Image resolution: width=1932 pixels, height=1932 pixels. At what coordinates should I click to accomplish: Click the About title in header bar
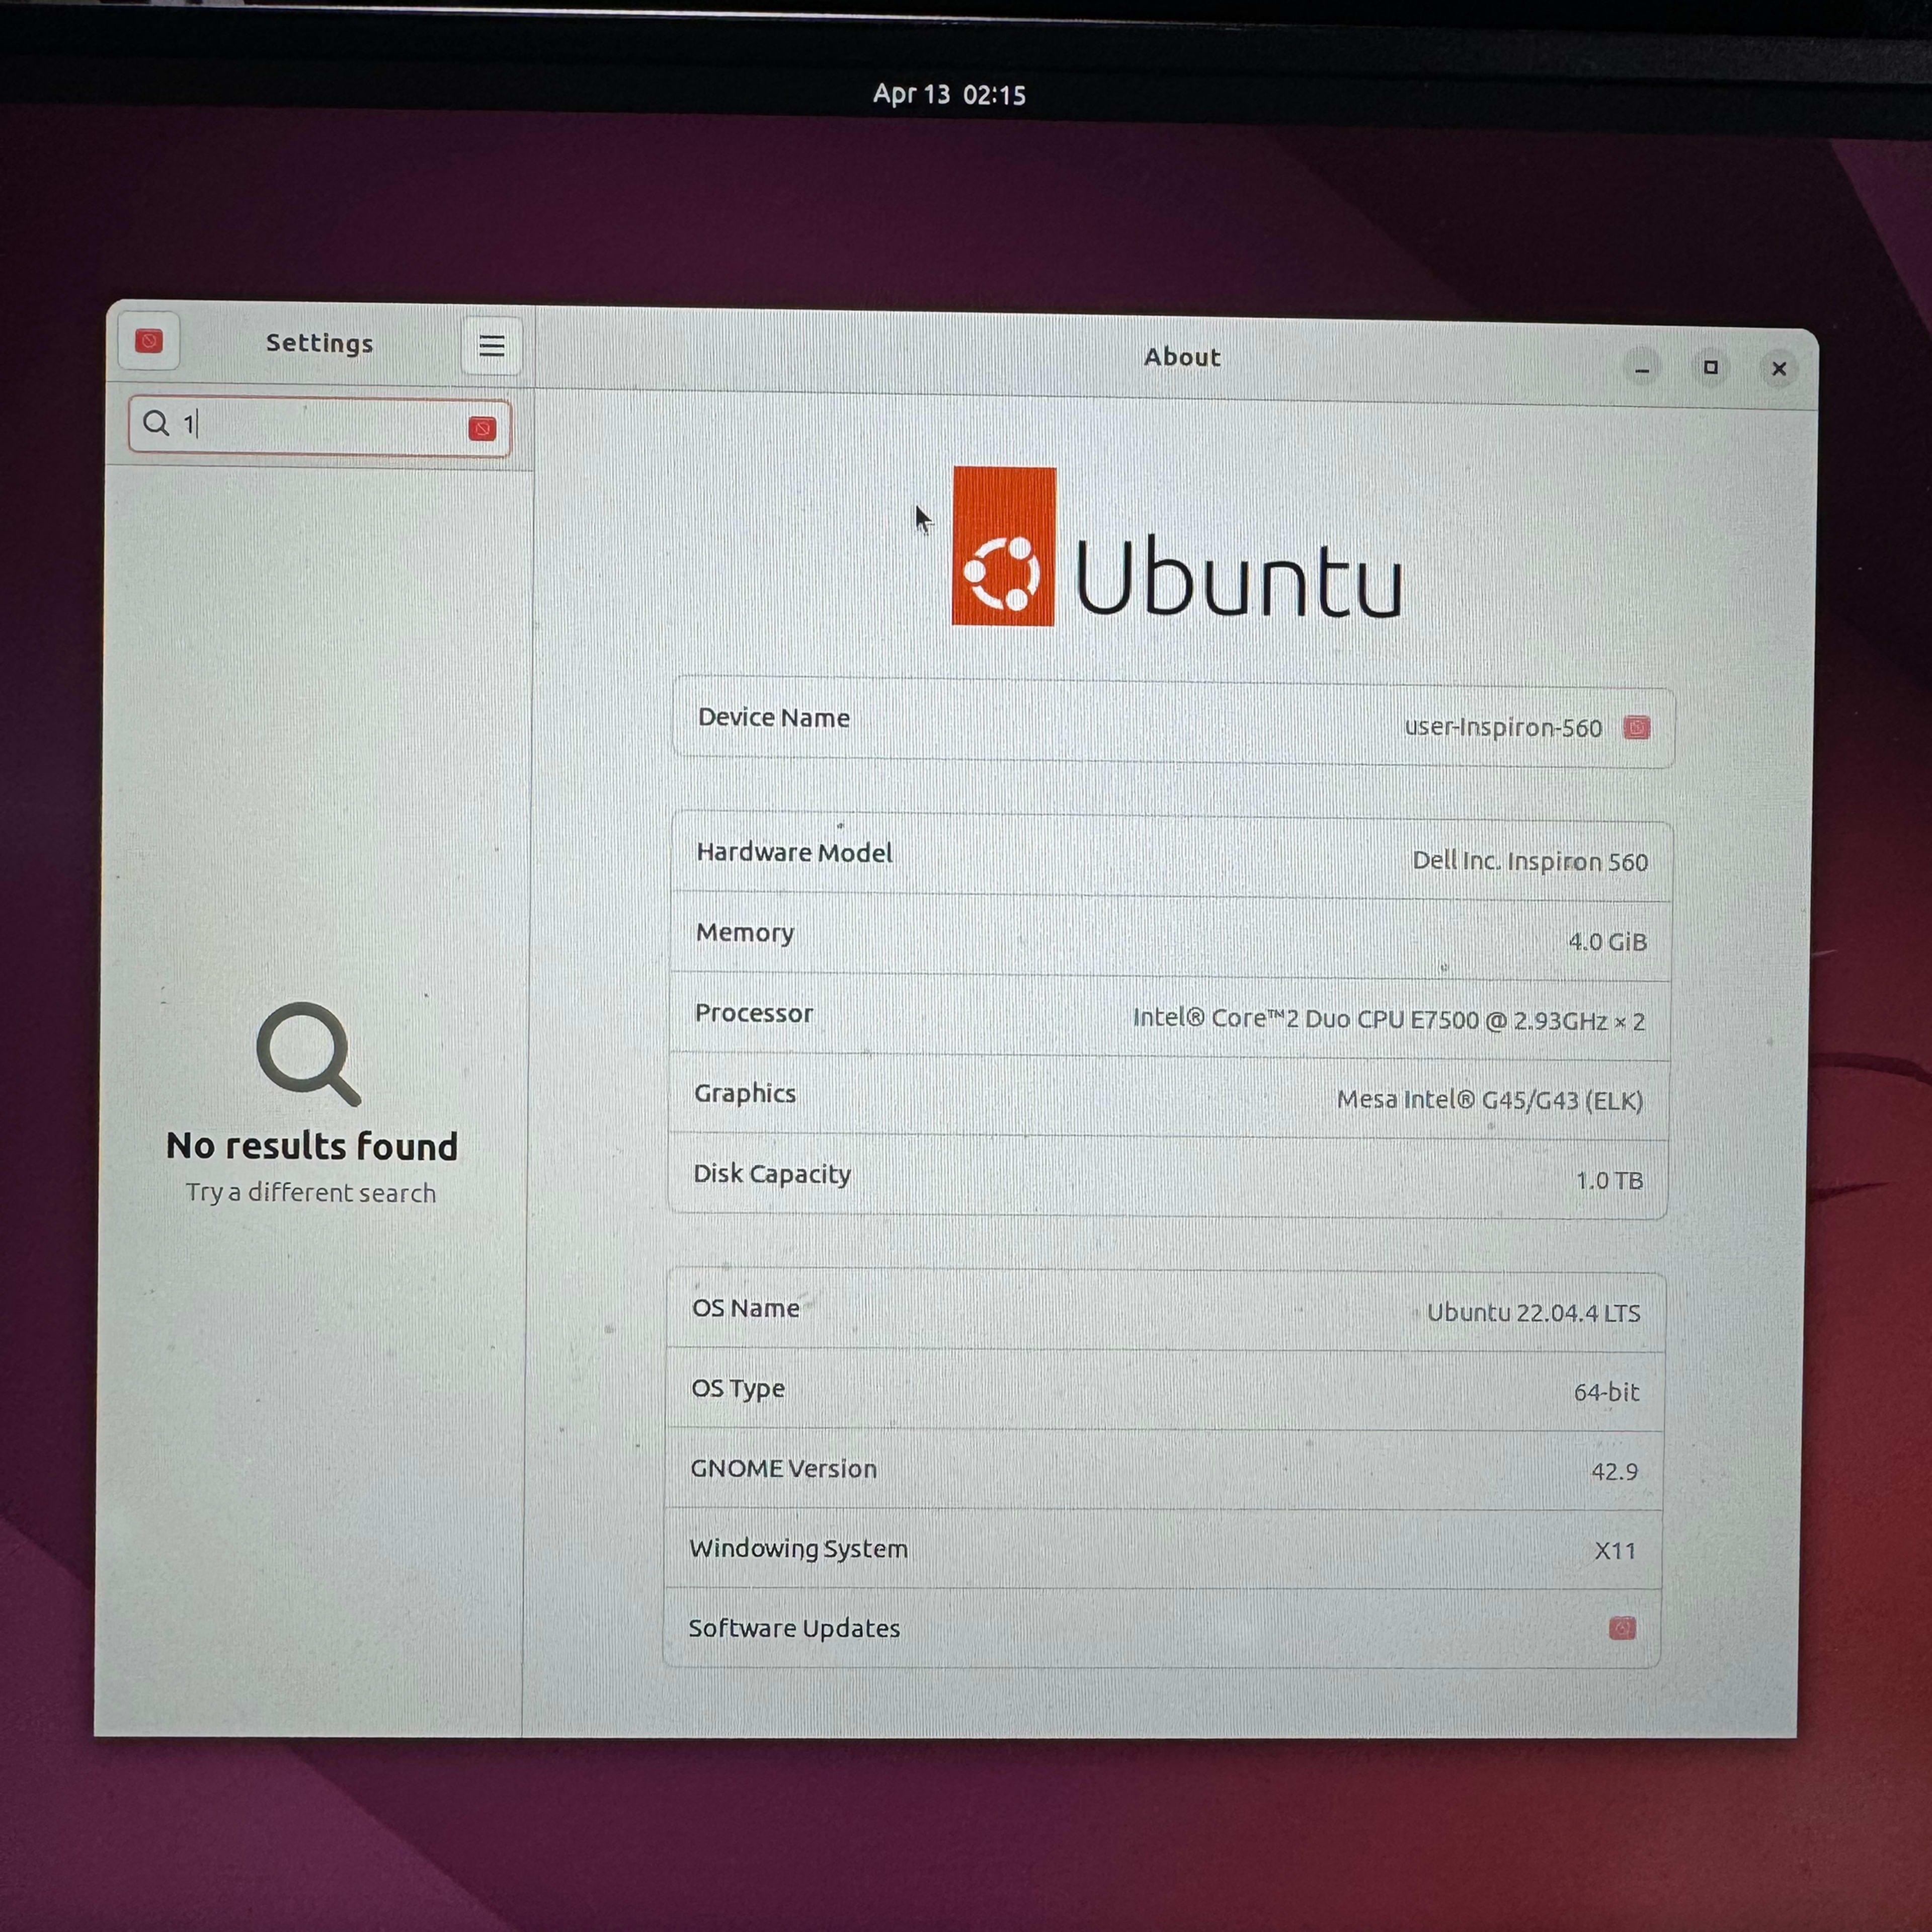tap(1182, 357)
